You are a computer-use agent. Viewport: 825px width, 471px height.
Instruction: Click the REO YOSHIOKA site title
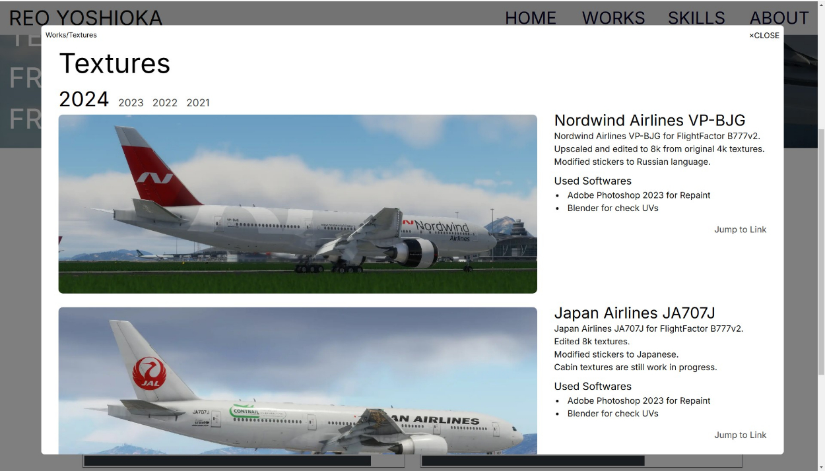pos(86,18)
